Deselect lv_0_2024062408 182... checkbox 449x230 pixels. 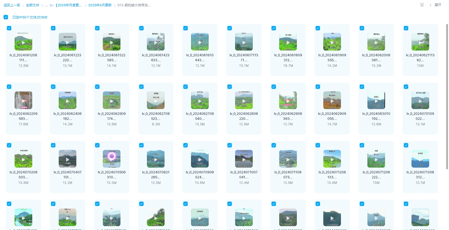[x=53, y=87]
